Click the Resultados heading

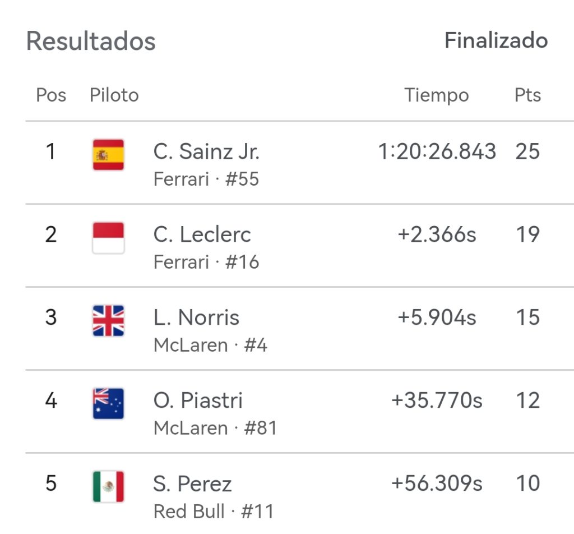tap(91, 41)
